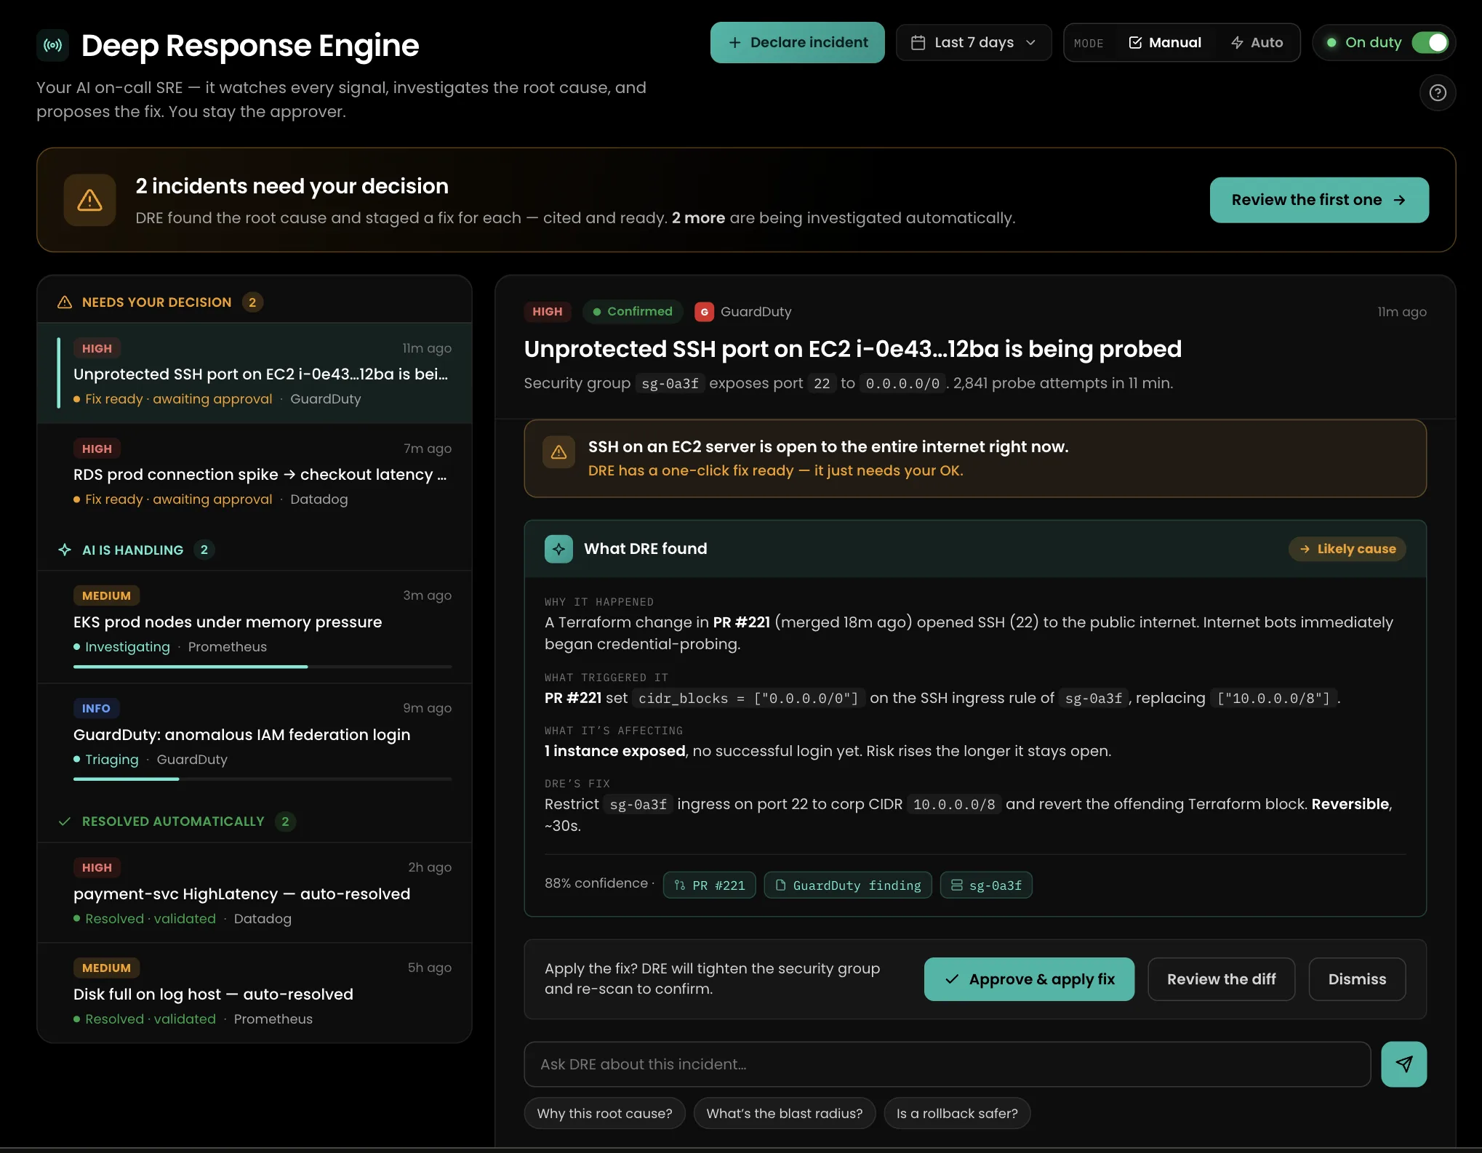Approve & apply the fix
Screen dimensions: 1482x1153
1029,979
